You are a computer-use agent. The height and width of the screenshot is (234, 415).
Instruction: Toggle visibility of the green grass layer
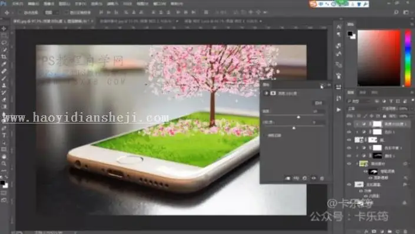point(349,163)
